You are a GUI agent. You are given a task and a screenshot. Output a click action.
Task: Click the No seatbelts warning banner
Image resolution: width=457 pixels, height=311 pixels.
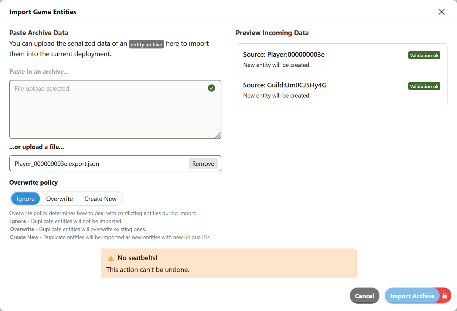tap(228, 263)
